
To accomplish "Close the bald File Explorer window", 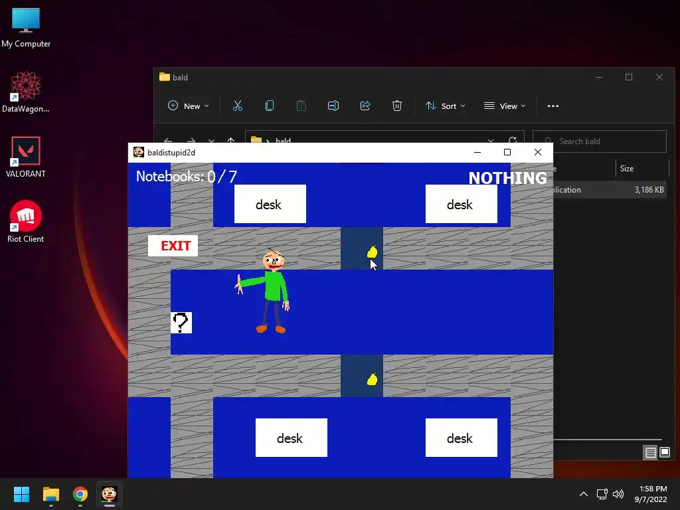I will (659, 77).
